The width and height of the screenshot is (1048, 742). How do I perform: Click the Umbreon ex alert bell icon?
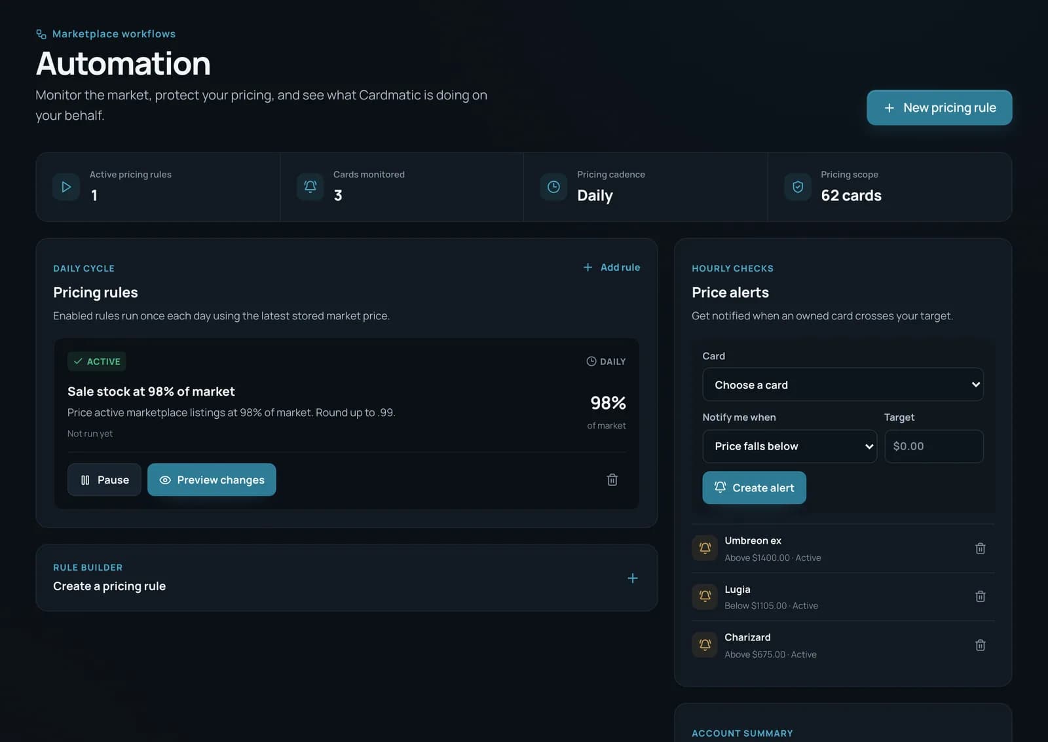(x=705, y=548)
